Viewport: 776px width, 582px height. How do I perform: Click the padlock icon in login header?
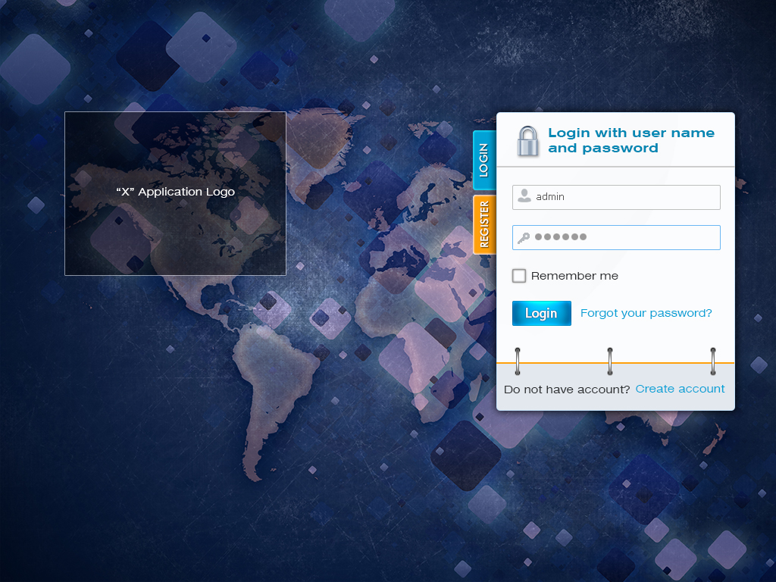[x=527, y=142]
